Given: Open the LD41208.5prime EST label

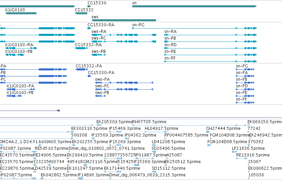Looking at the screenshot, I should click(168, 142).
